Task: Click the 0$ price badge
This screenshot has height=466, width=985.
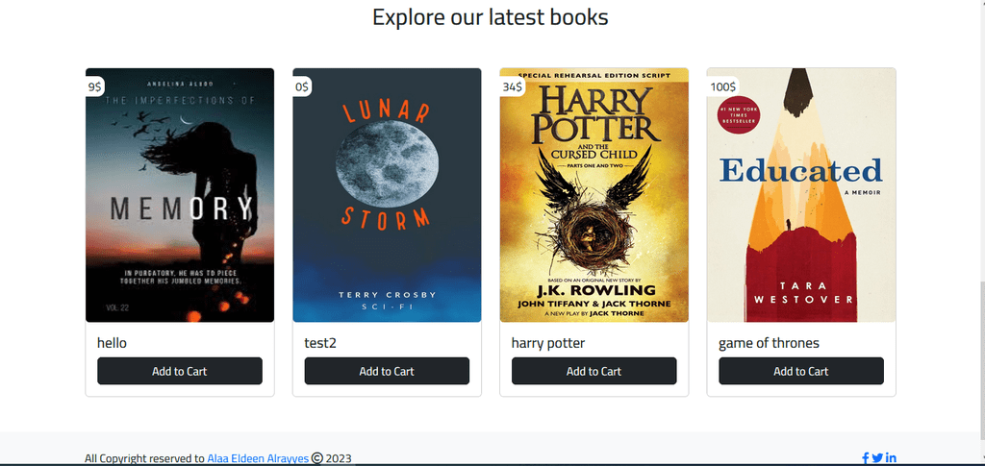Action: tap(302, 87)
